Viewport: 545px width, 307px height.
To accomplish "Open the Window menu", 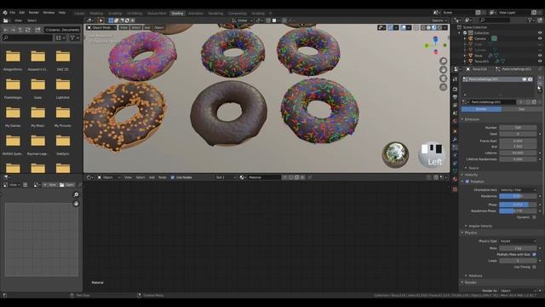I will click(x=49, y=12).
